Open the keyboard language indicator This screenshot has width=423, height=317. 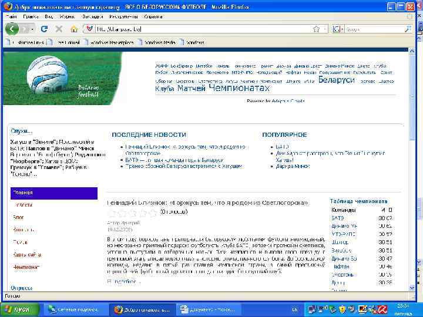tap(294, 310)
